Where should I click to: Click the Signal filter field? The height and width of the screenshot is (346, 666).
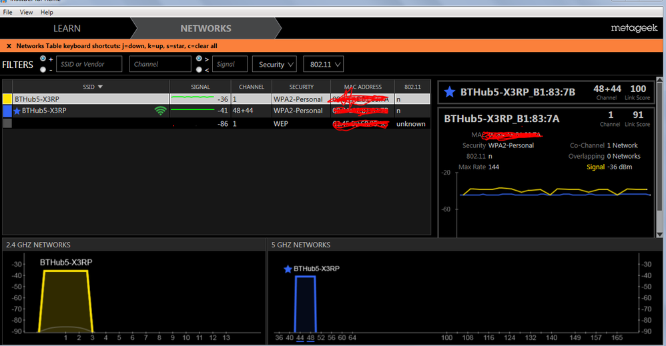[230, 64]
